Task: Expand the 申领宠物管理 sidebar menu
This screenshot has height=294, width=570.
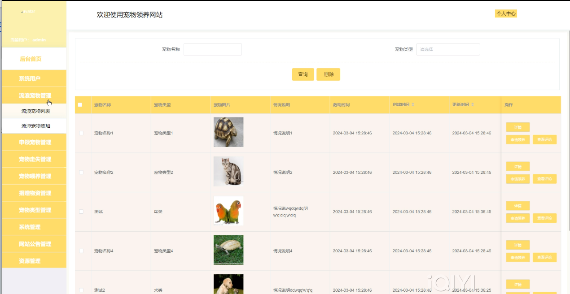Action: click(x=34, y=142)
